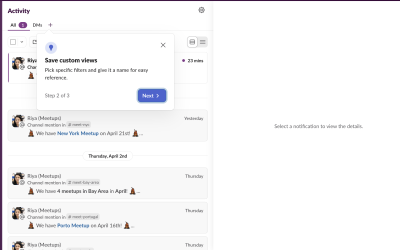The height and width of the screenshot is (250, 400).
Task: Open the New York Meetup link
Action: point(77,133)
